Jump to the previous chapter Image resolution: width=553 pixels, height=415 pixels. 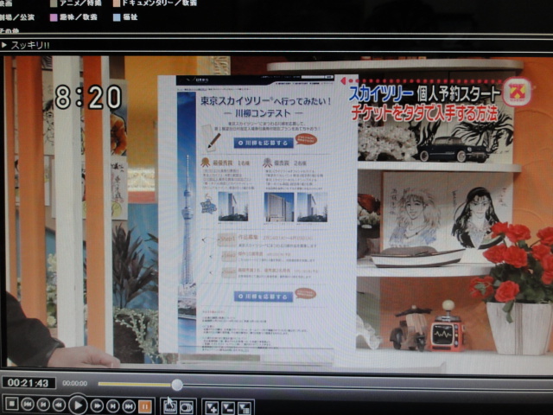pos(28,405)
